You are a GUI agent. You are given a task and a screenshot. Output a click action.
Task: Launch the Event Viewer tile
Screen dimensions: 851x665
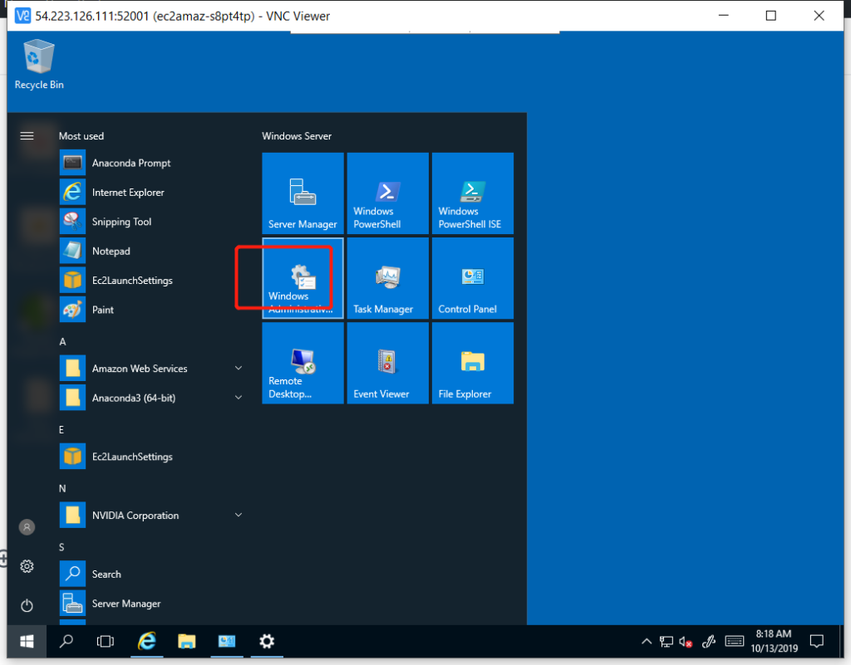point(387,363)
